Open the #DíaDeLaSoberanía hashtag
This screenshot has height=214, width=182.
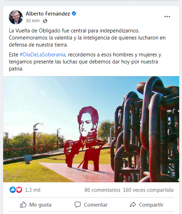[x=43, y=55]
